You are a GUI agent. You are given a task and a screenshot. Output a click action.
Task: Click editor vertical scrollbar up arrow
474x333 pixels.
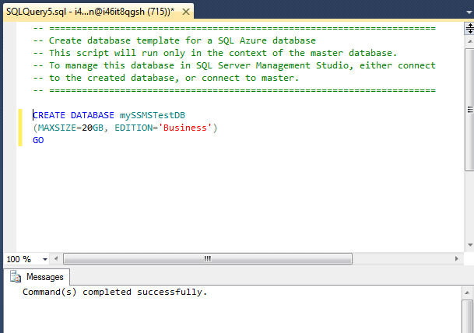pyautogui.click(x=469, y=41)
